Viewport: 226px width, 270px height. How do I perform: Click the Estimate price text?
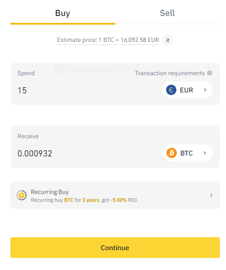(108, 40)
